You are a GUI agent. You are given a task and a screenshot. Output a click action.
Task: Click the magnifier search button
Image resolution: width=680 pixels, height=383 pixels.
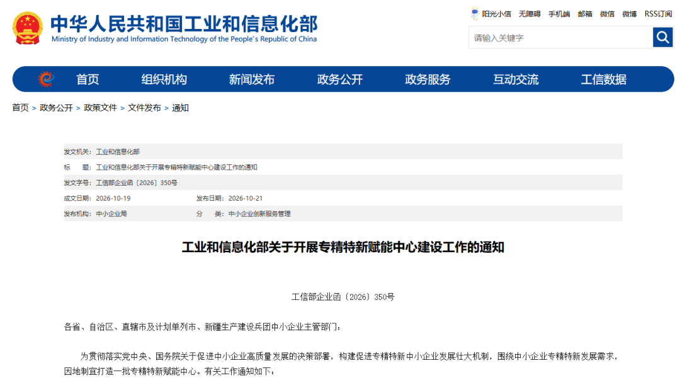[662, 37]
